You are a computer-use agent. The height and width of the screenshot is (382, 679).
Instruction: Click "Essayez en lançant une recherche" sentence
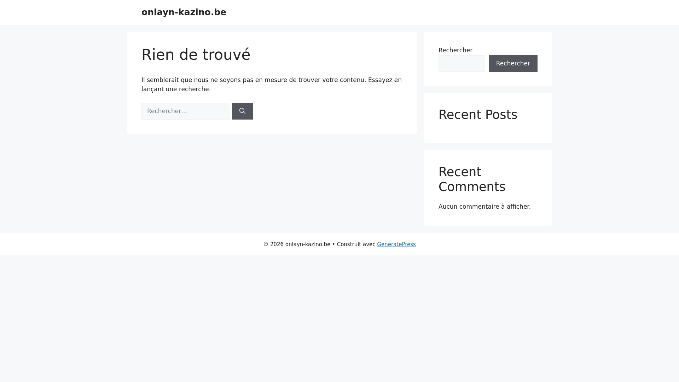coord(176,89)
